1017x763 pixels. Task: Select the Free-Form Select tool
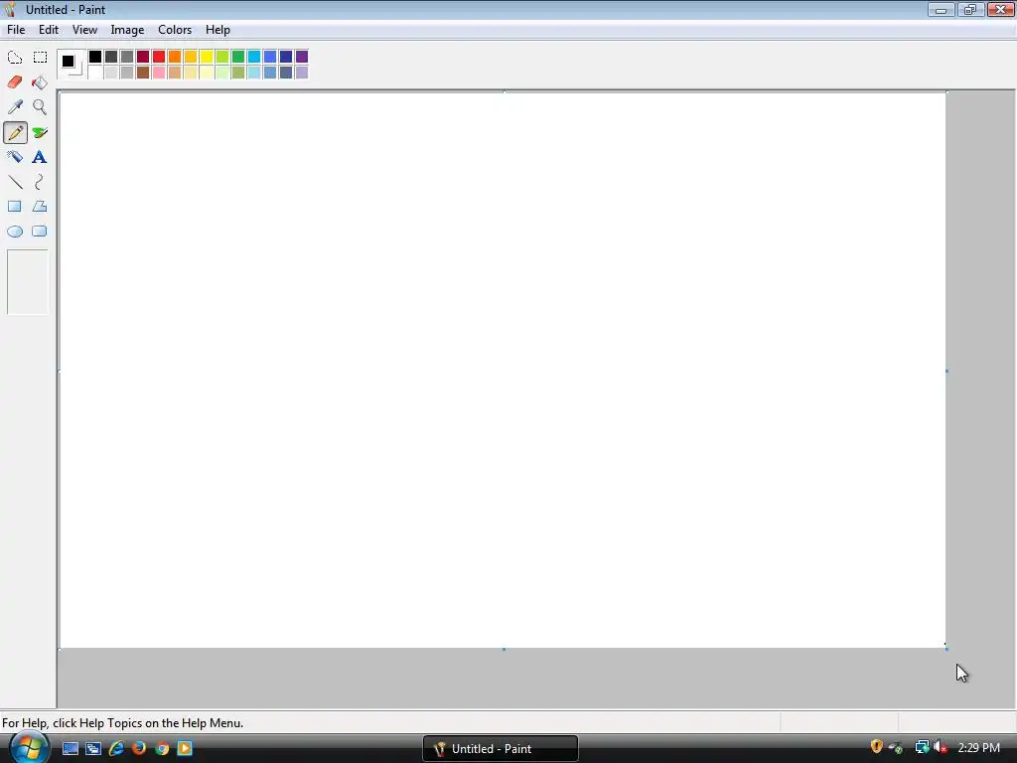15,58
